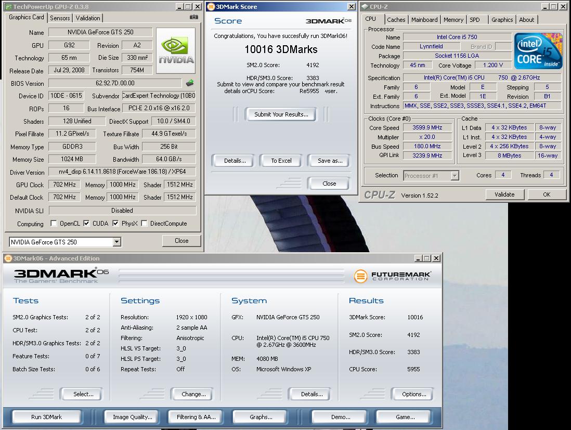Open the Graphics tab in CPU-Z

click(502, 20)
